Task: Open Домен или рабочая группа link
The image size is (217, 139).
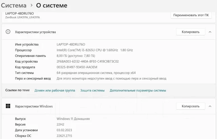Action: click(x=55, y=90)
